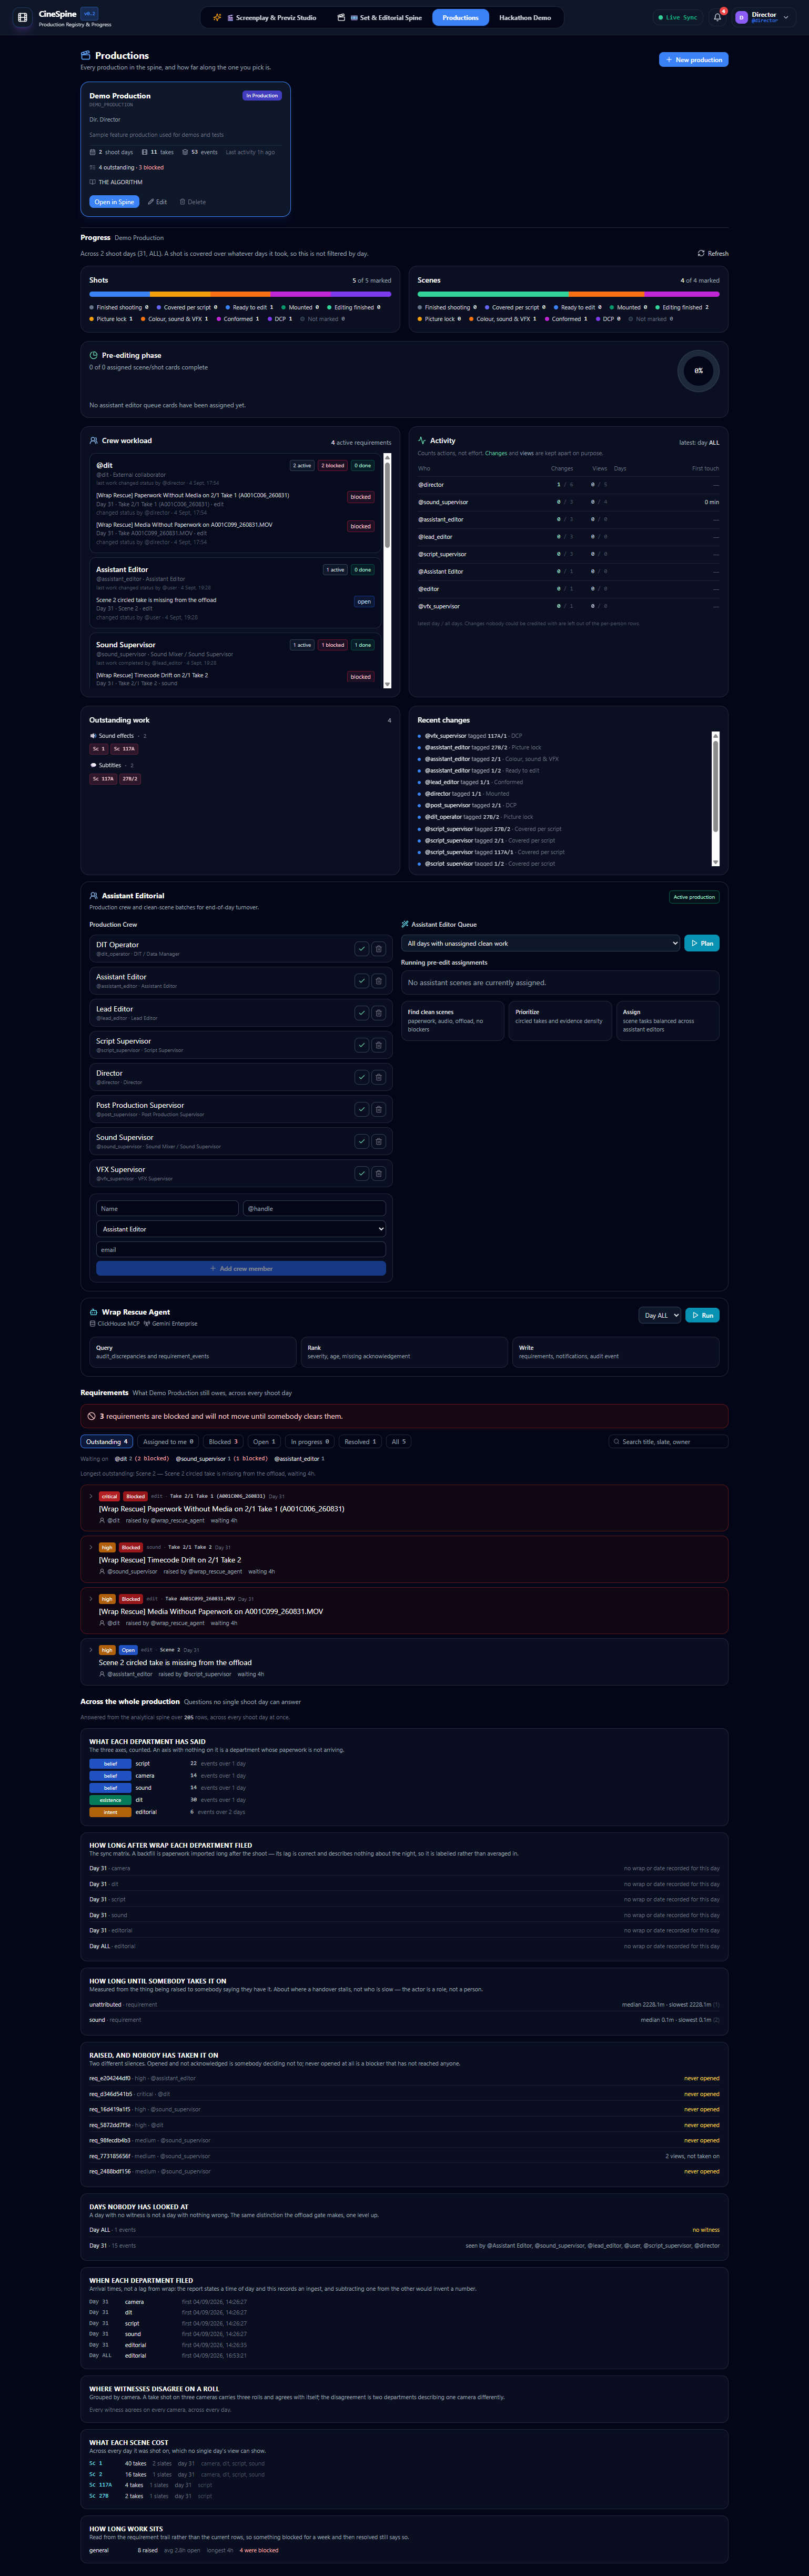Viewport: 809px width, 2576px height.
Task: Toggle the Script Supervisor check button
Action: pyautogui.click(x=361, y=1045)
